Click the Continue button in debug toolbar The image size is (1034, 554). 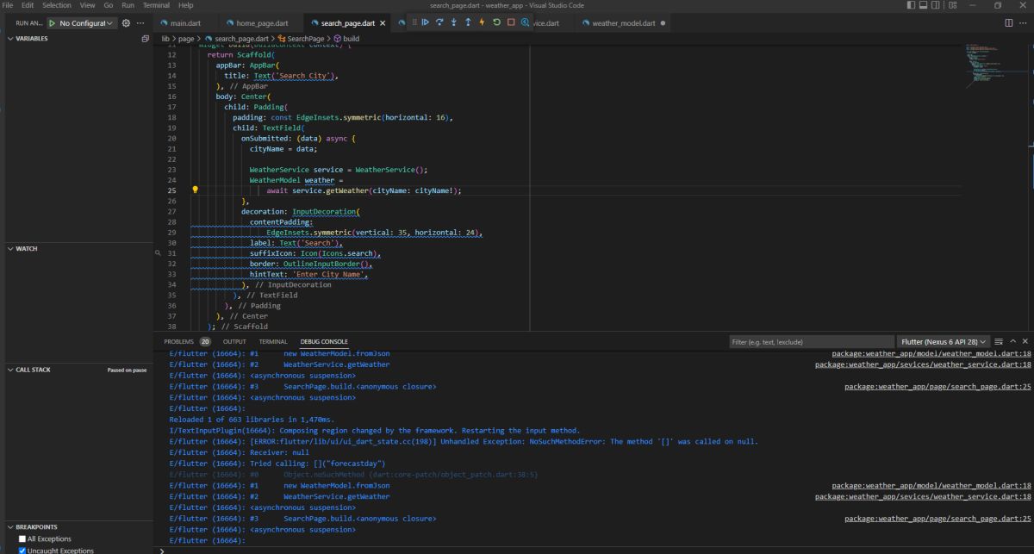(425, 22)
